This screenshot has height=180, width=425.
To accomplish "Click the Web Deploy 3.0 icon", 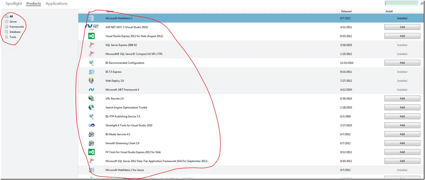I will click(x=92, y=81).
